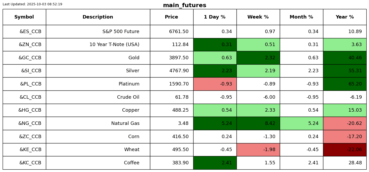The image size is (369, 172).
Task: Select the Price column header
Action: click(x=171, y=17)
